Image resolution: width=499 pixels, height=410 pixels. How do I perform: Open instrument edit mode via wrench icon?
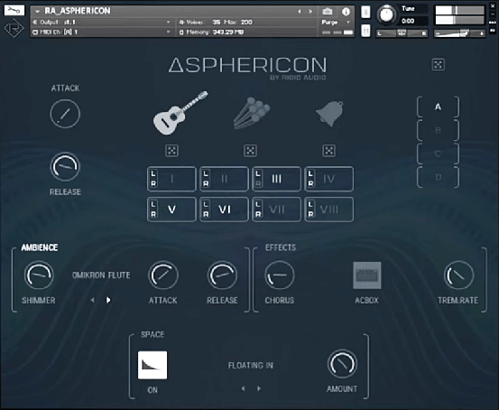point(14,11)
